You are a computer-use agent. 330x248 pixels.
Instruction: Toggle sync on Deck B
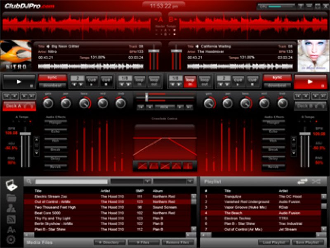coord(277,78)
